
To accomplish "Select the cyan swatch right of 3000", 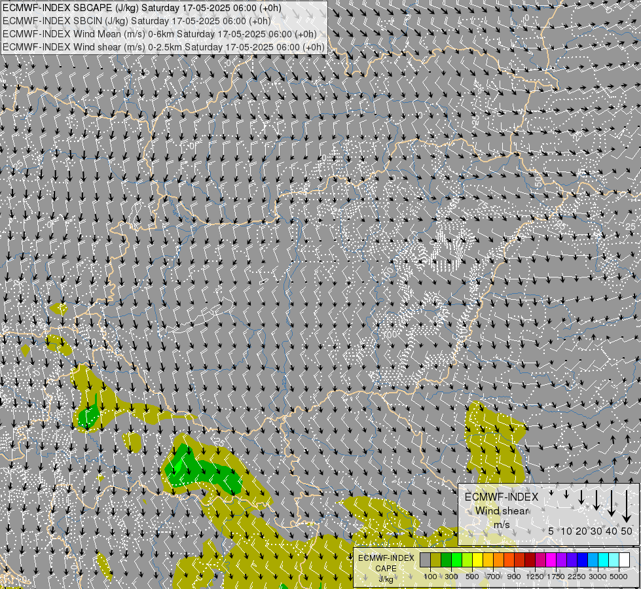I will [604, 560].
